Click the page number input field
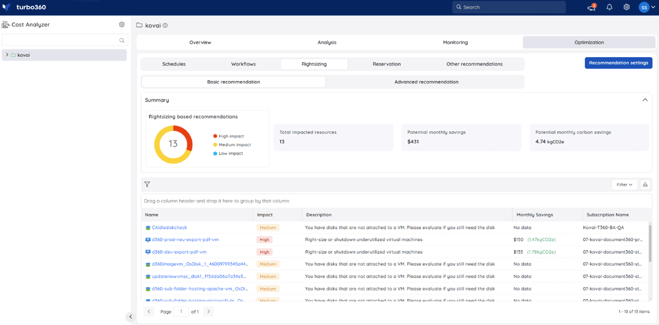Screen dimensions: 659x325 point(181,312)
